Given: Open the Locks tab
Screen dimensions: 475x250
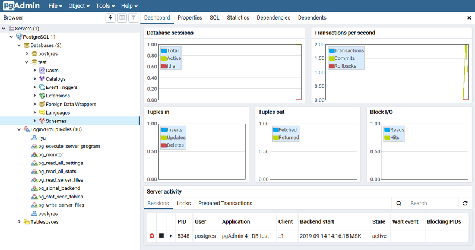Looking at the screenshot, I should 183,203.
